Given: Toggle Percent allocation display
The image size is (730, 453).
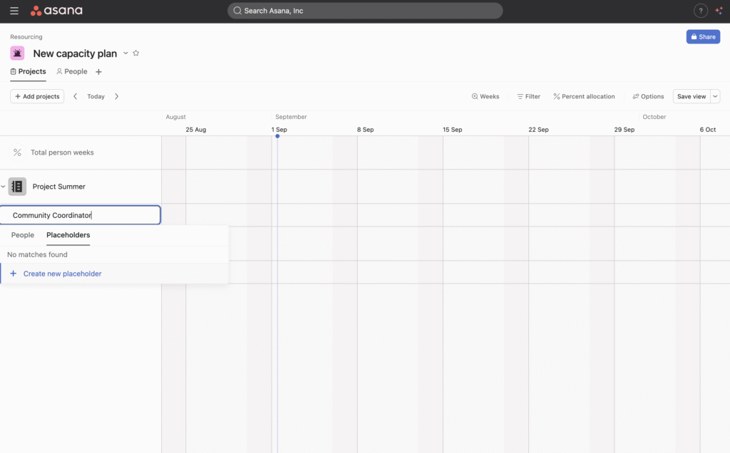Looking at the screenshot, I should pos(584,96).
